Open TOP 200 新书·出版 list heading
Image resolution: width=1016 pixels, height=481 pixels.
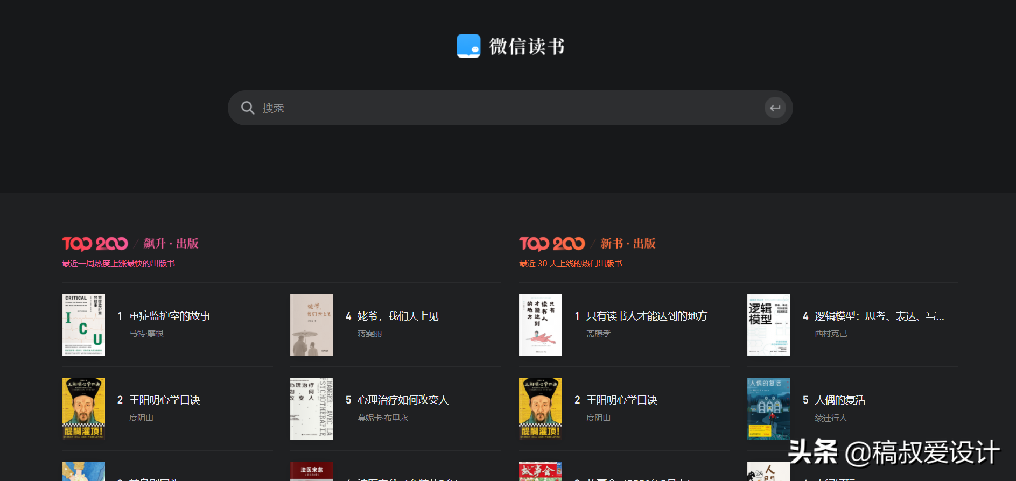[x=587, y=244]
